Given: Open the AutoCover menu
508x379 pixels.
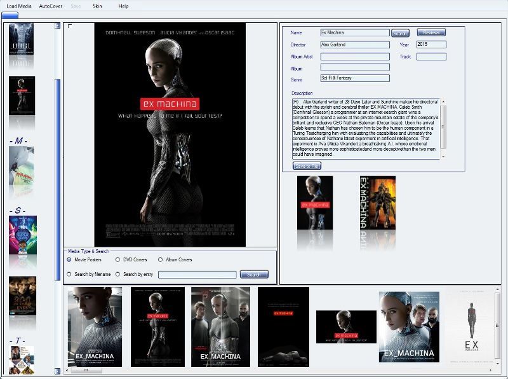Looking at the screenshot, I should [51, 6].
